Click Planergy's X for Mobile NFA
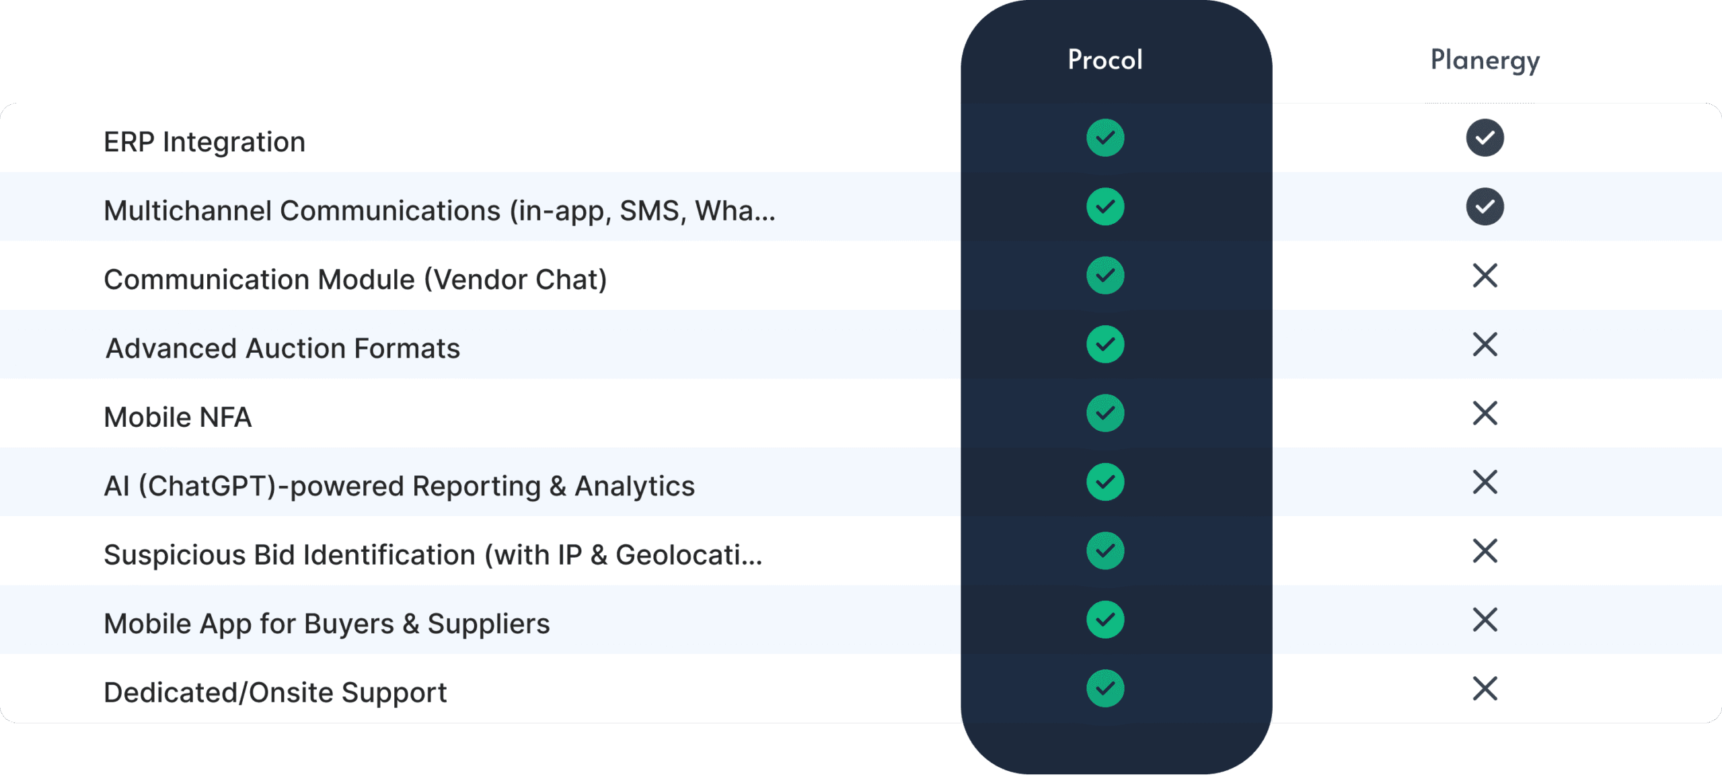Screen dimensions: 1722x783 pyautogui.click(x=1485, y=413)
